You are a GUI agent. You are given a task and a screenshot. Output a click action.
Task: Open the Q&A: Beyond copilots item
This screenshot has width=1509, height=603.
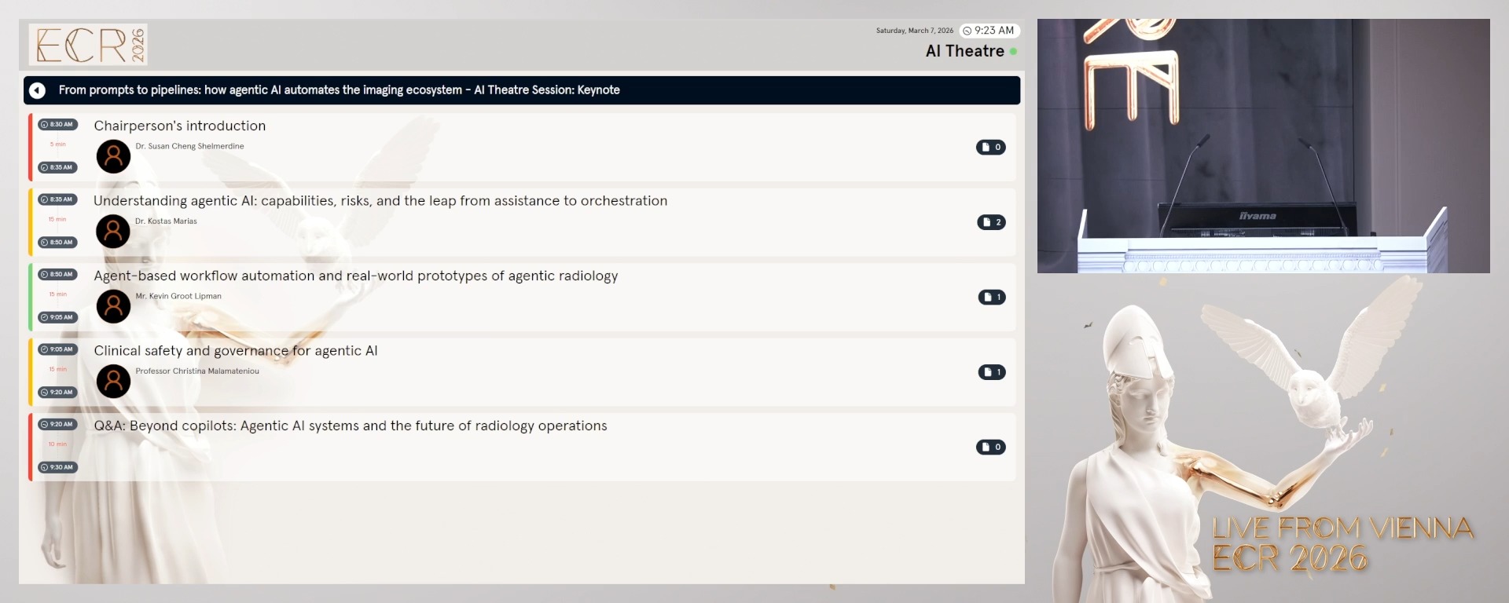coord(351,426)
